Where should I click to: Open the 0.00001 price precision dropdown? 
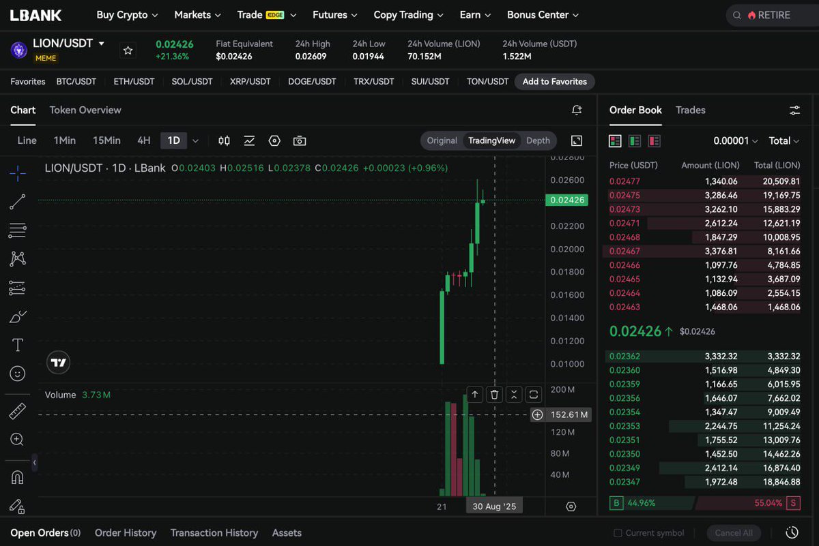pos(736,141)
